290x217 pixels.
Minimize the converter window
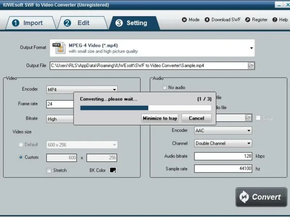pyautogui.click(x=279, y=5)
